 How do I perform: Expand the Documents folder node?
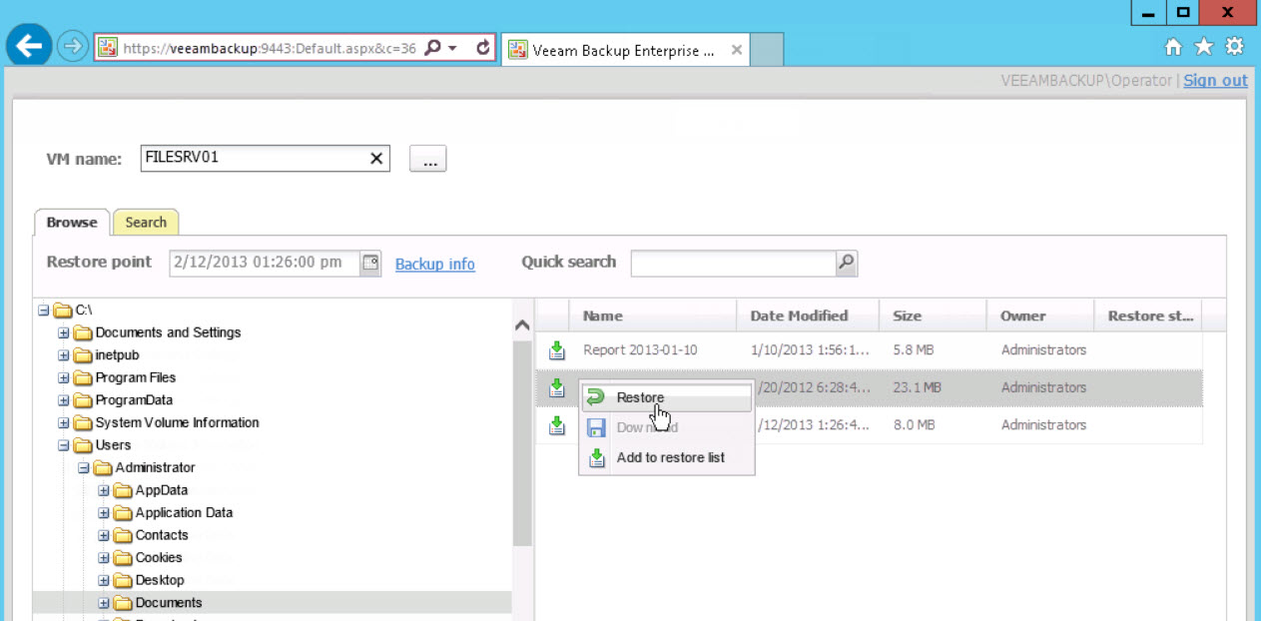pyautogui.click(x=104, y=602)
